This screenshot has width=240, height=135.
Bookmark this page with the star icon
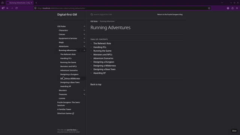click(209, 8)
